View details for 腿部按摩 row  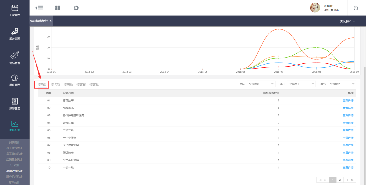(x=348, y=153)
